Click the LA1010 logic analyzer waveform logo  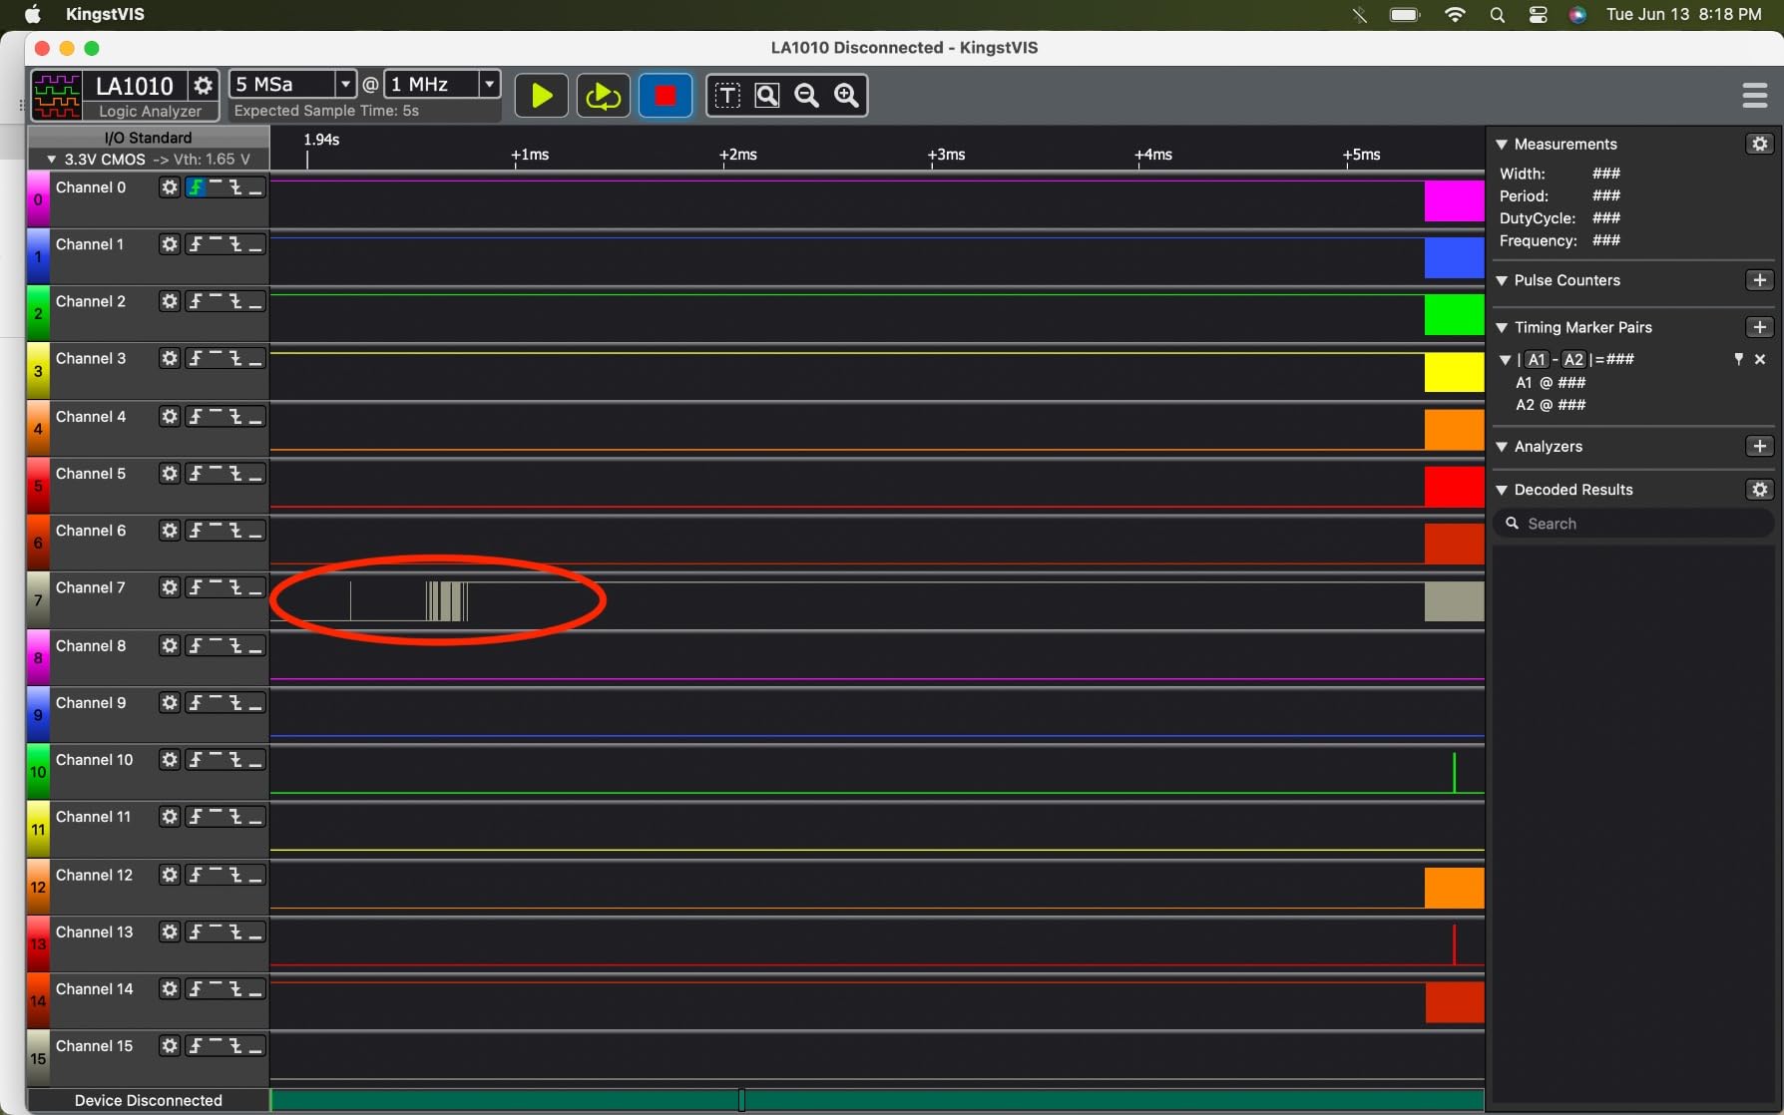57,96
